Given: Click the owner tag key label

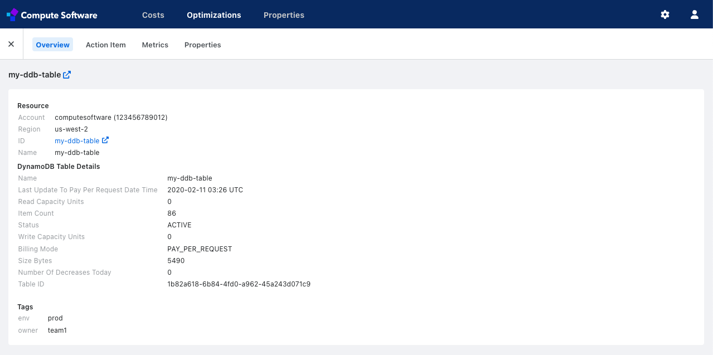Looking at the screenshot, I should tap(28, 330).
